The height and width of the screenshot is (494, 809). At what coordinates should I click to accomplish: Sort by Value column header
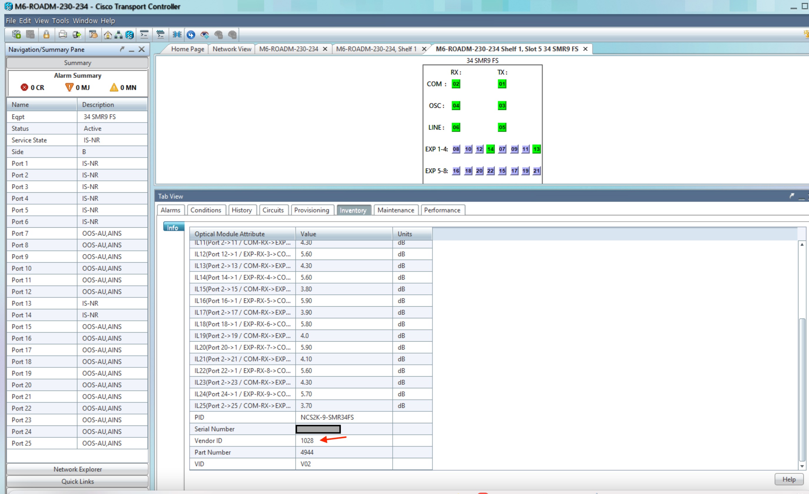(x=344, y=234)
